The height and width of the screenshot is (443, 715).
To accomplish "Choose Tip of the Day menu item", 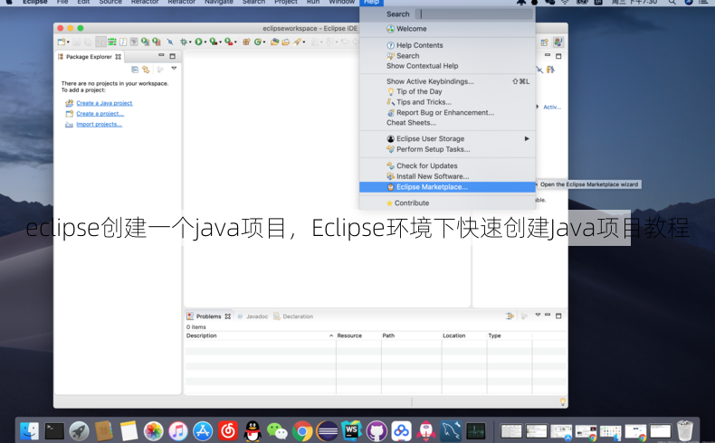I will click(447, 91).
